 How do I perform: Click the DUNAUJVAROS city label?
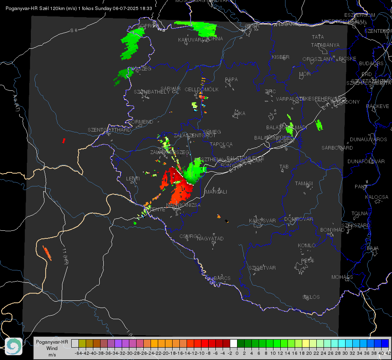click(368, 140)
